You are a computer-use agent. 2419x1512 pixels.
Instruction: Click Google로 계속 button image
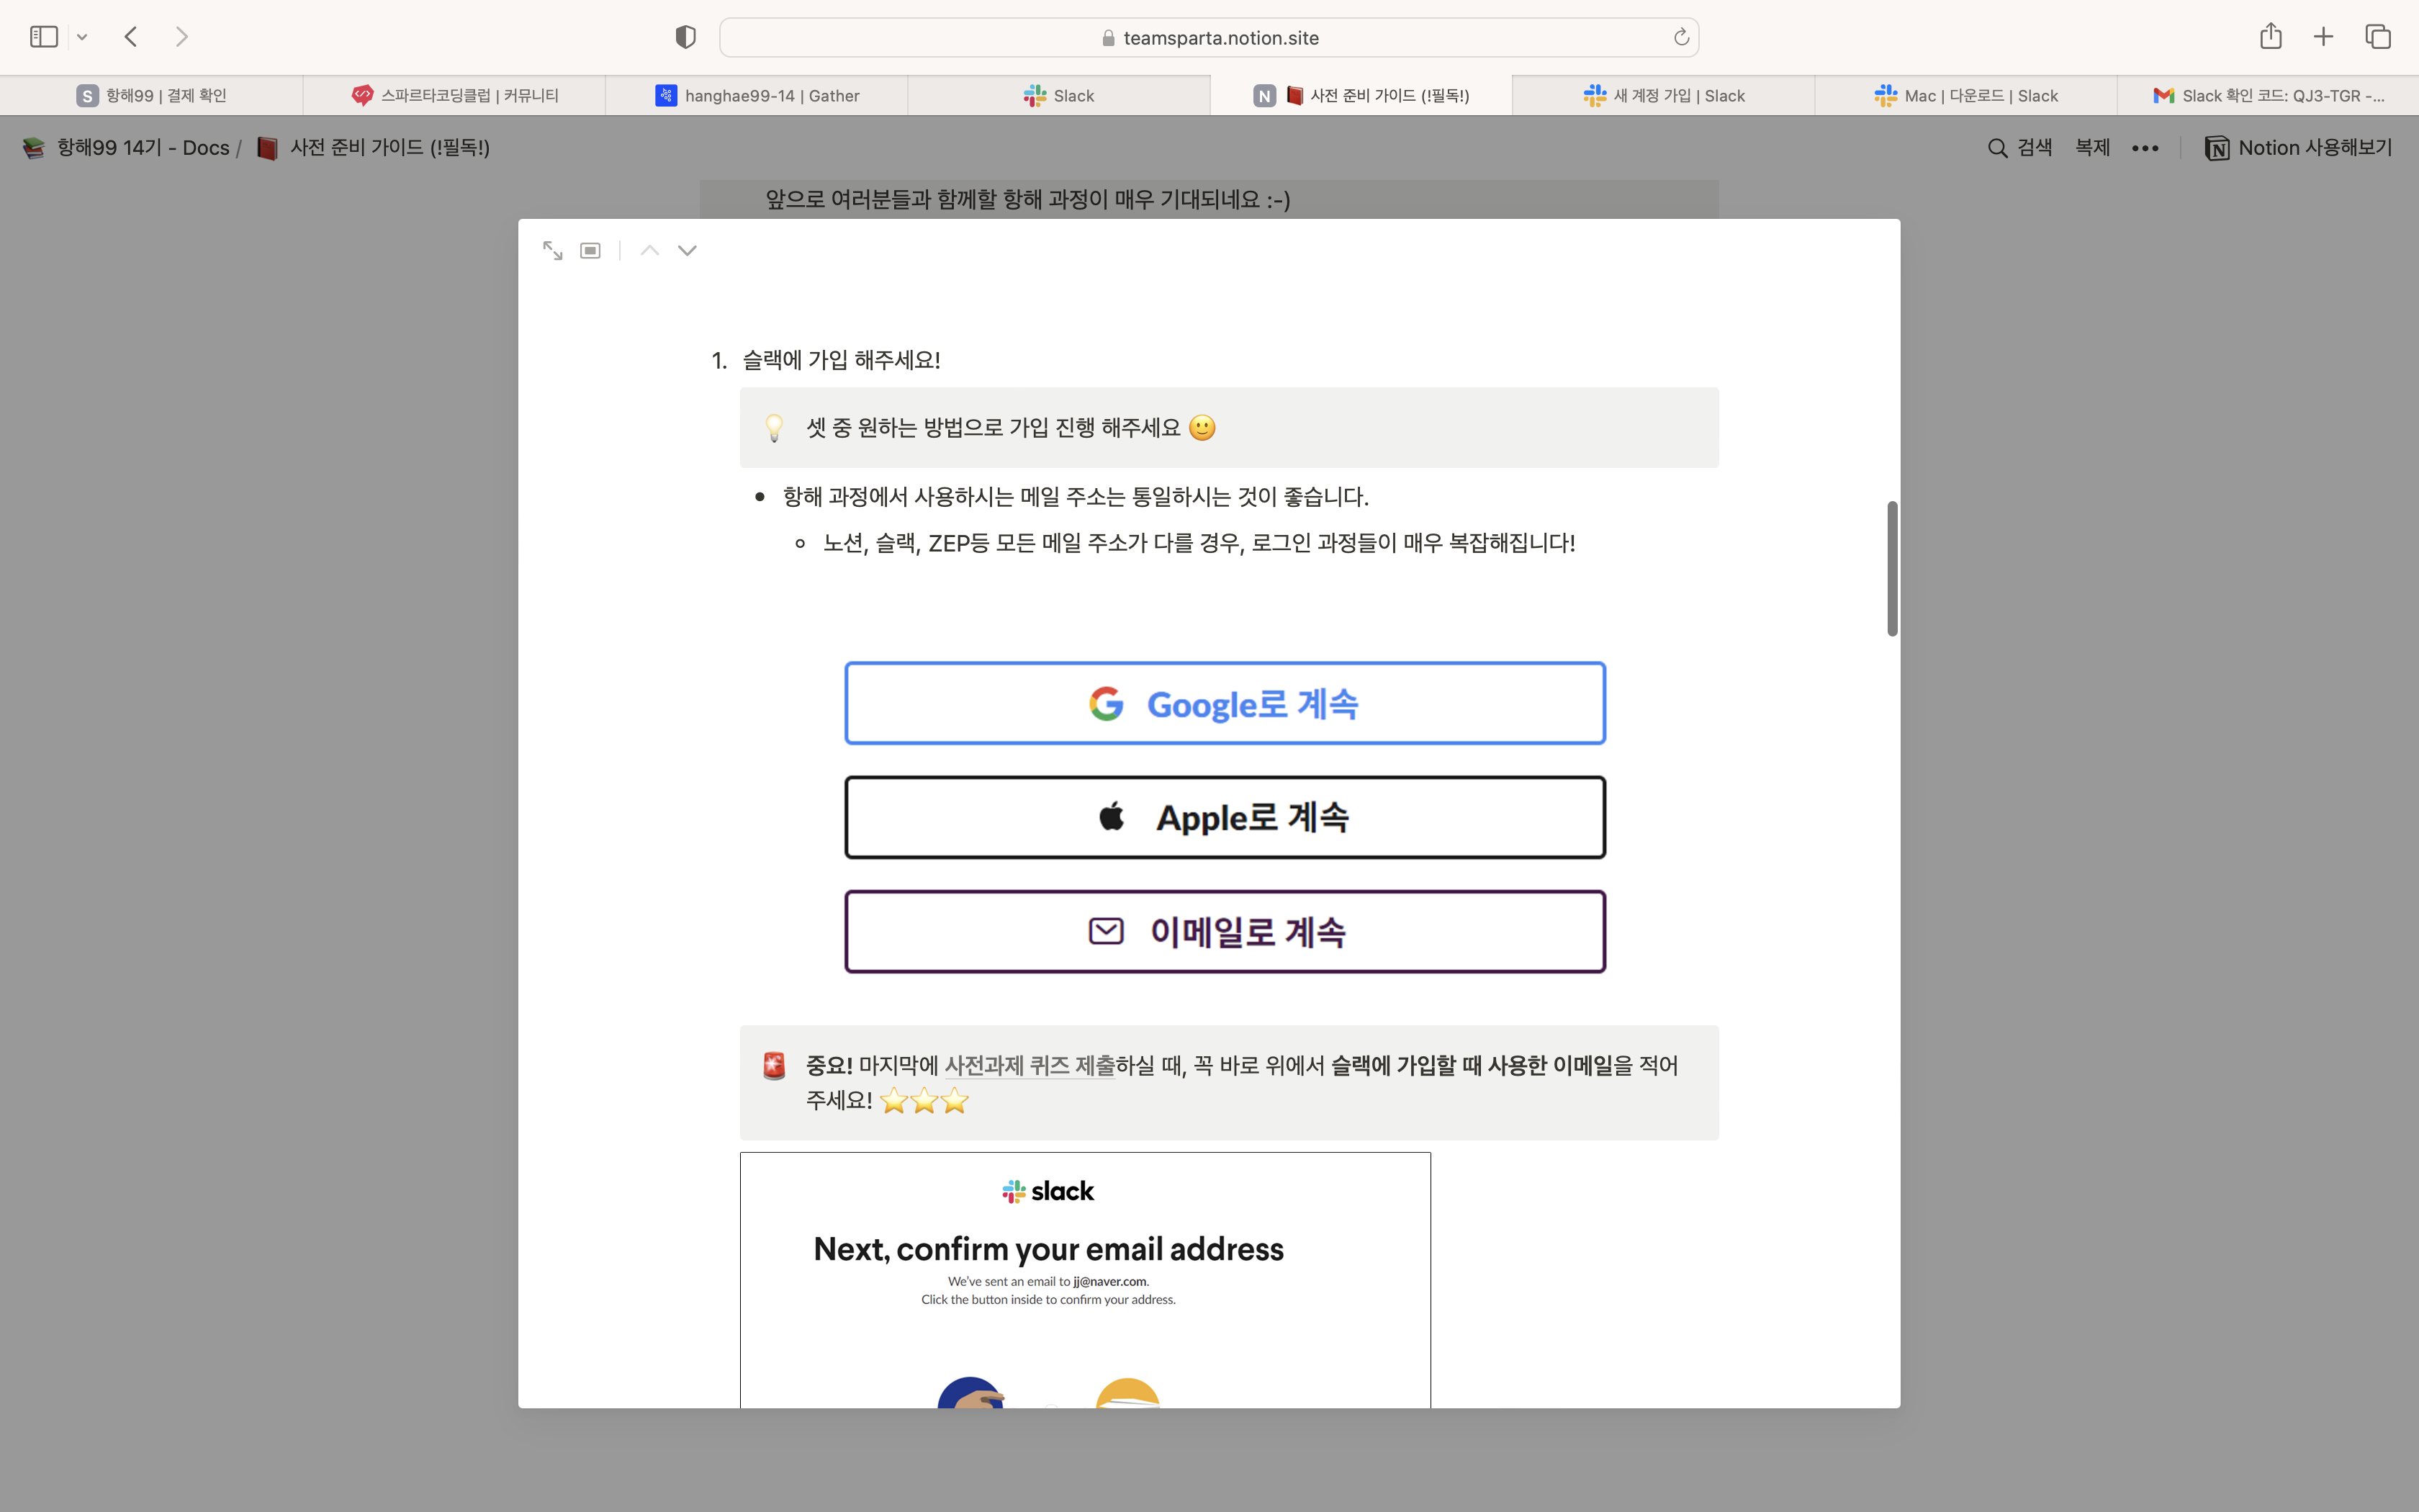[x=1225, y=703]
